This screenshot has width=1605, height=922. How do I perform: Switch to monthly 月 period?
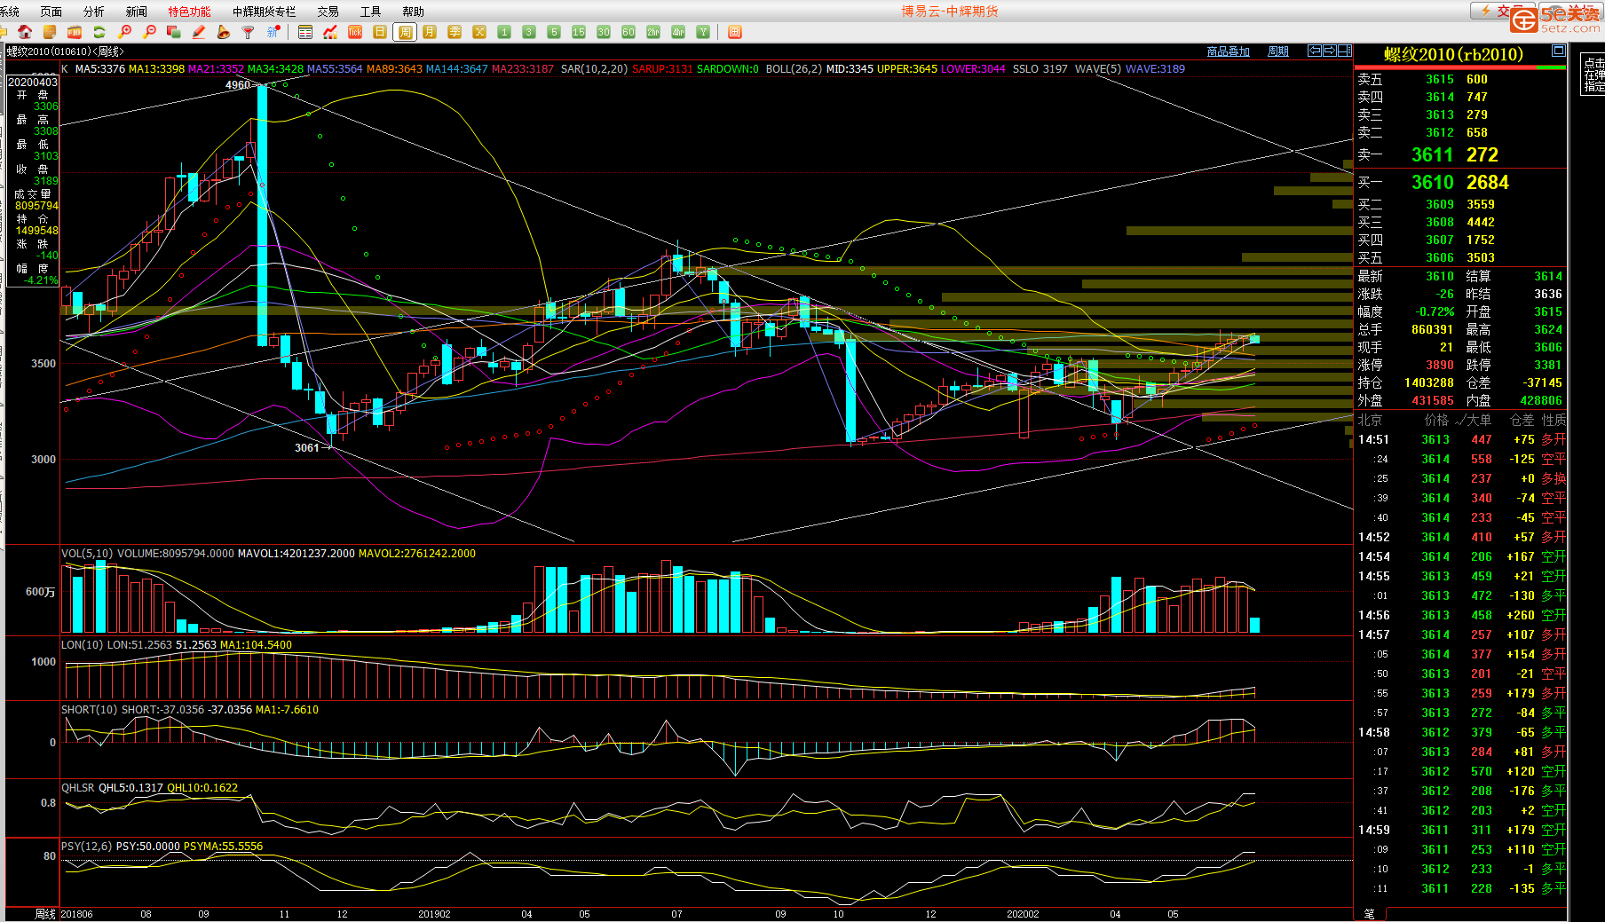click(x=430, y=32)
